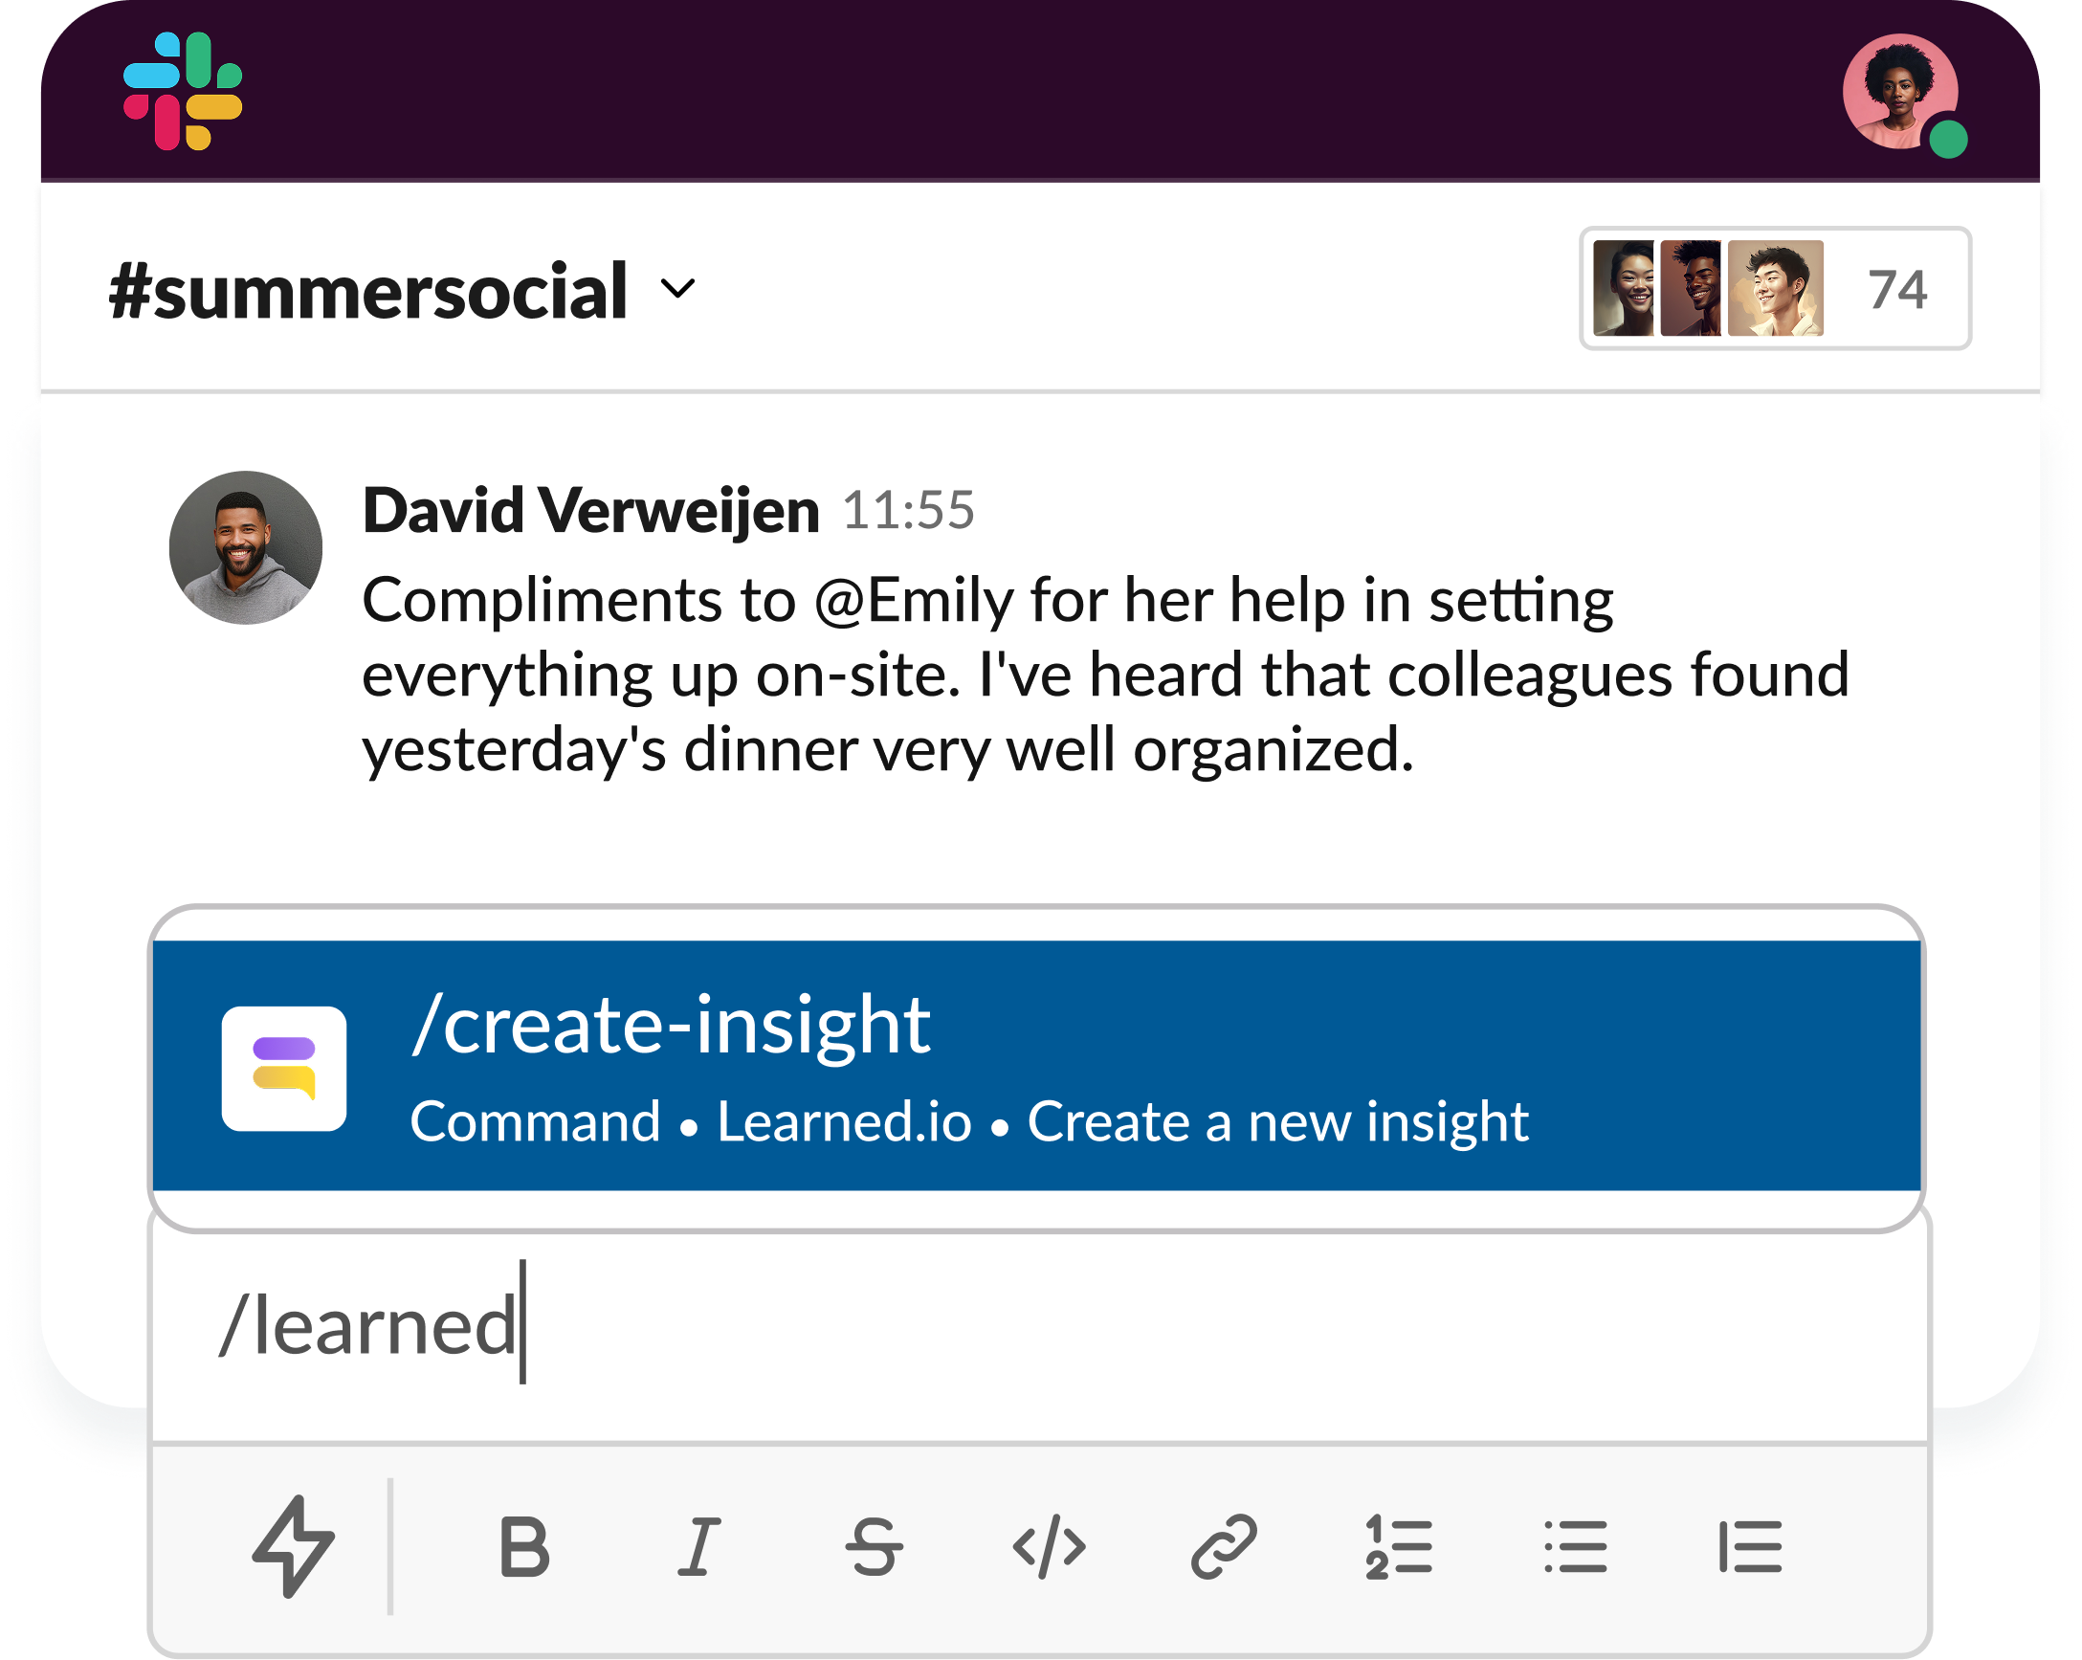Open the shortcuts lightning bolt menu
Viewport: 2082px width, 1660px height.
point(294,1547)
